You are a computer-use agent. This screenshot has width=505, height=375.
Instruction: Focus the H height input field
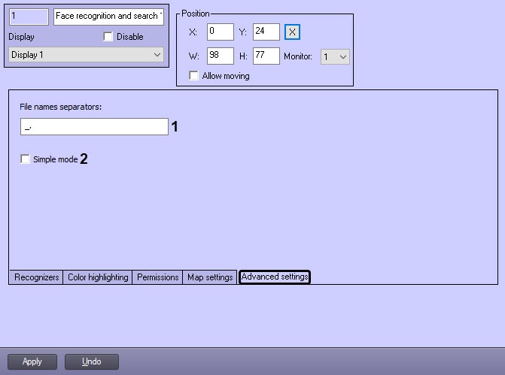pos(265,56)
